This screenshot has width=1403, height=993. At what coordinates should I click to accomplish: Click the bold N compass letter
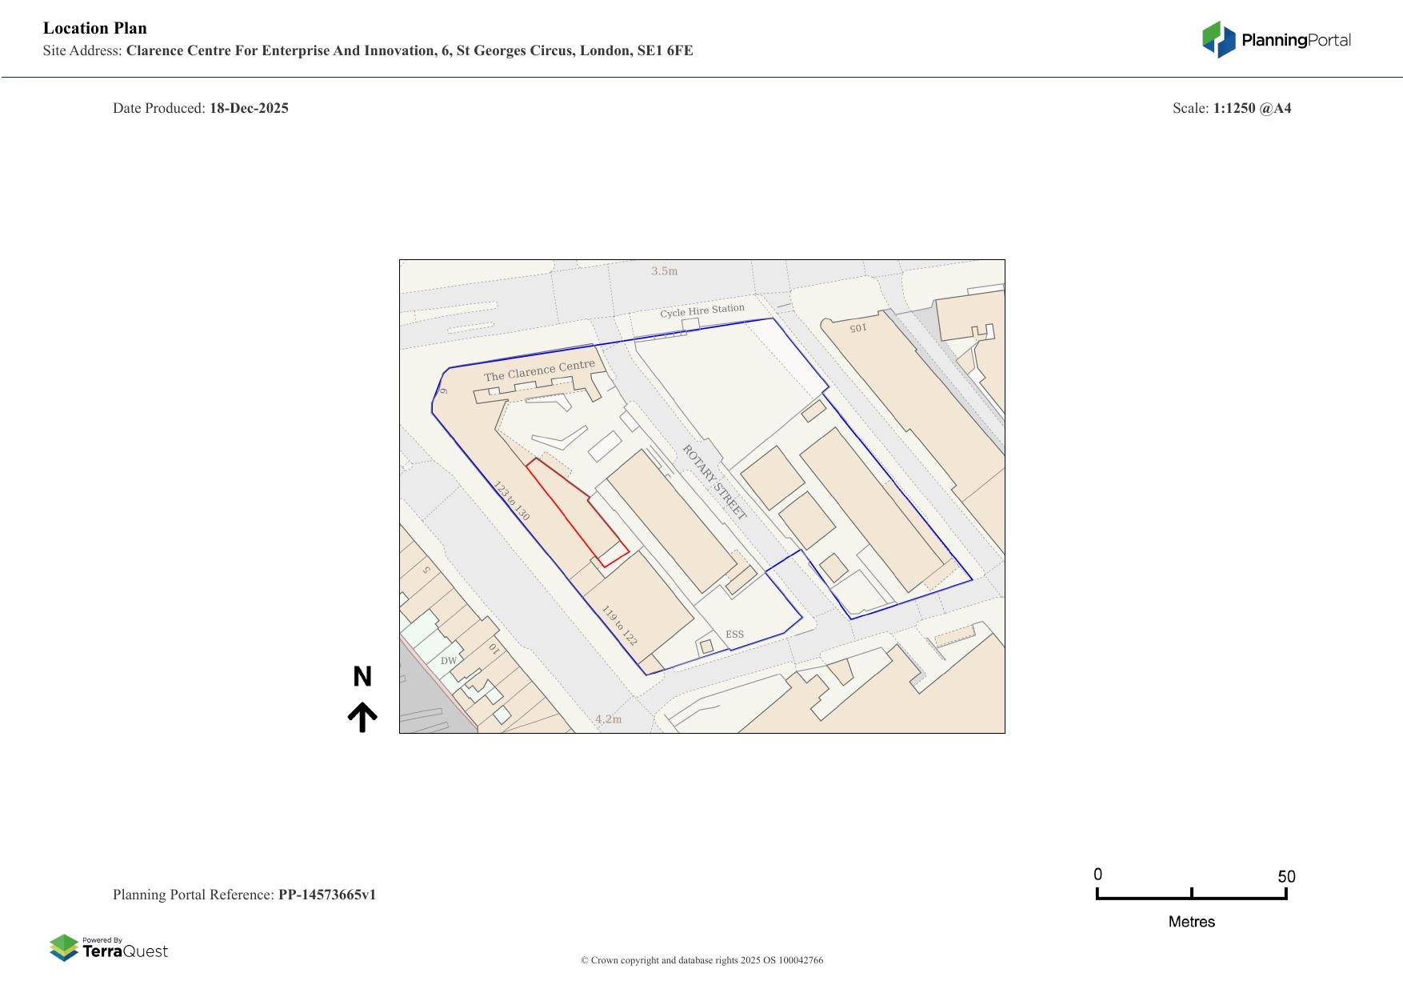pyautogui.click(x=362, y=677)
